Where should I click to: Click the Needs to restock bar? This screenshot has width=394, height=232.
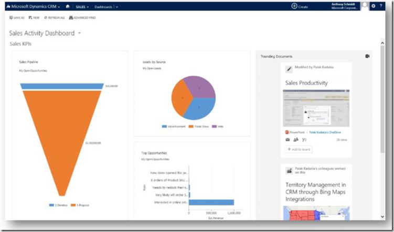[189, 187]
